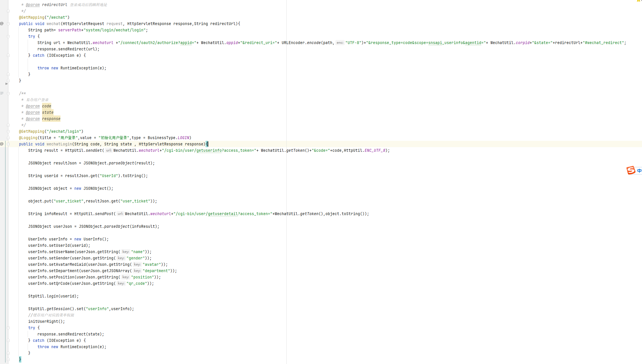Click the @param redirectUrl tag in comment

pos(33,5)
